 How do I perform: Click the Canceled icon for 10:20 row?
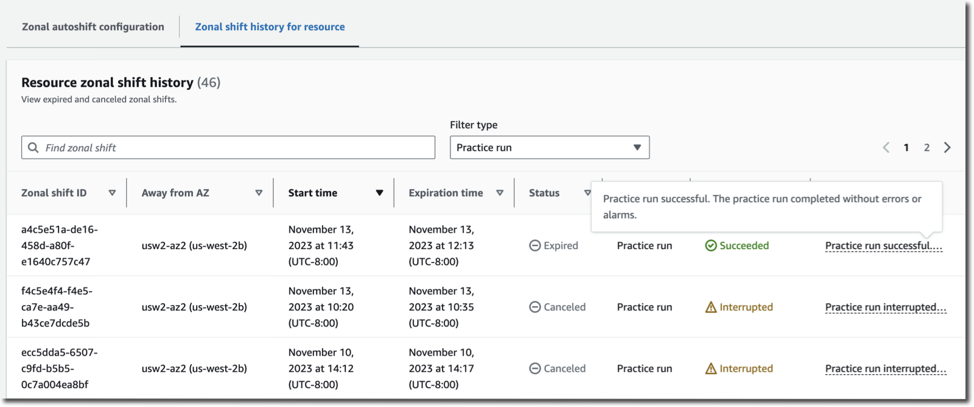point(534,307)
